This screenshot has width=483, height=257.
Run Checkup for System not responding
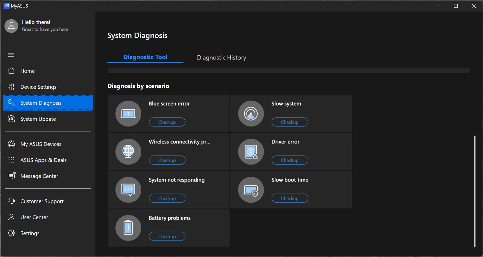167,198
